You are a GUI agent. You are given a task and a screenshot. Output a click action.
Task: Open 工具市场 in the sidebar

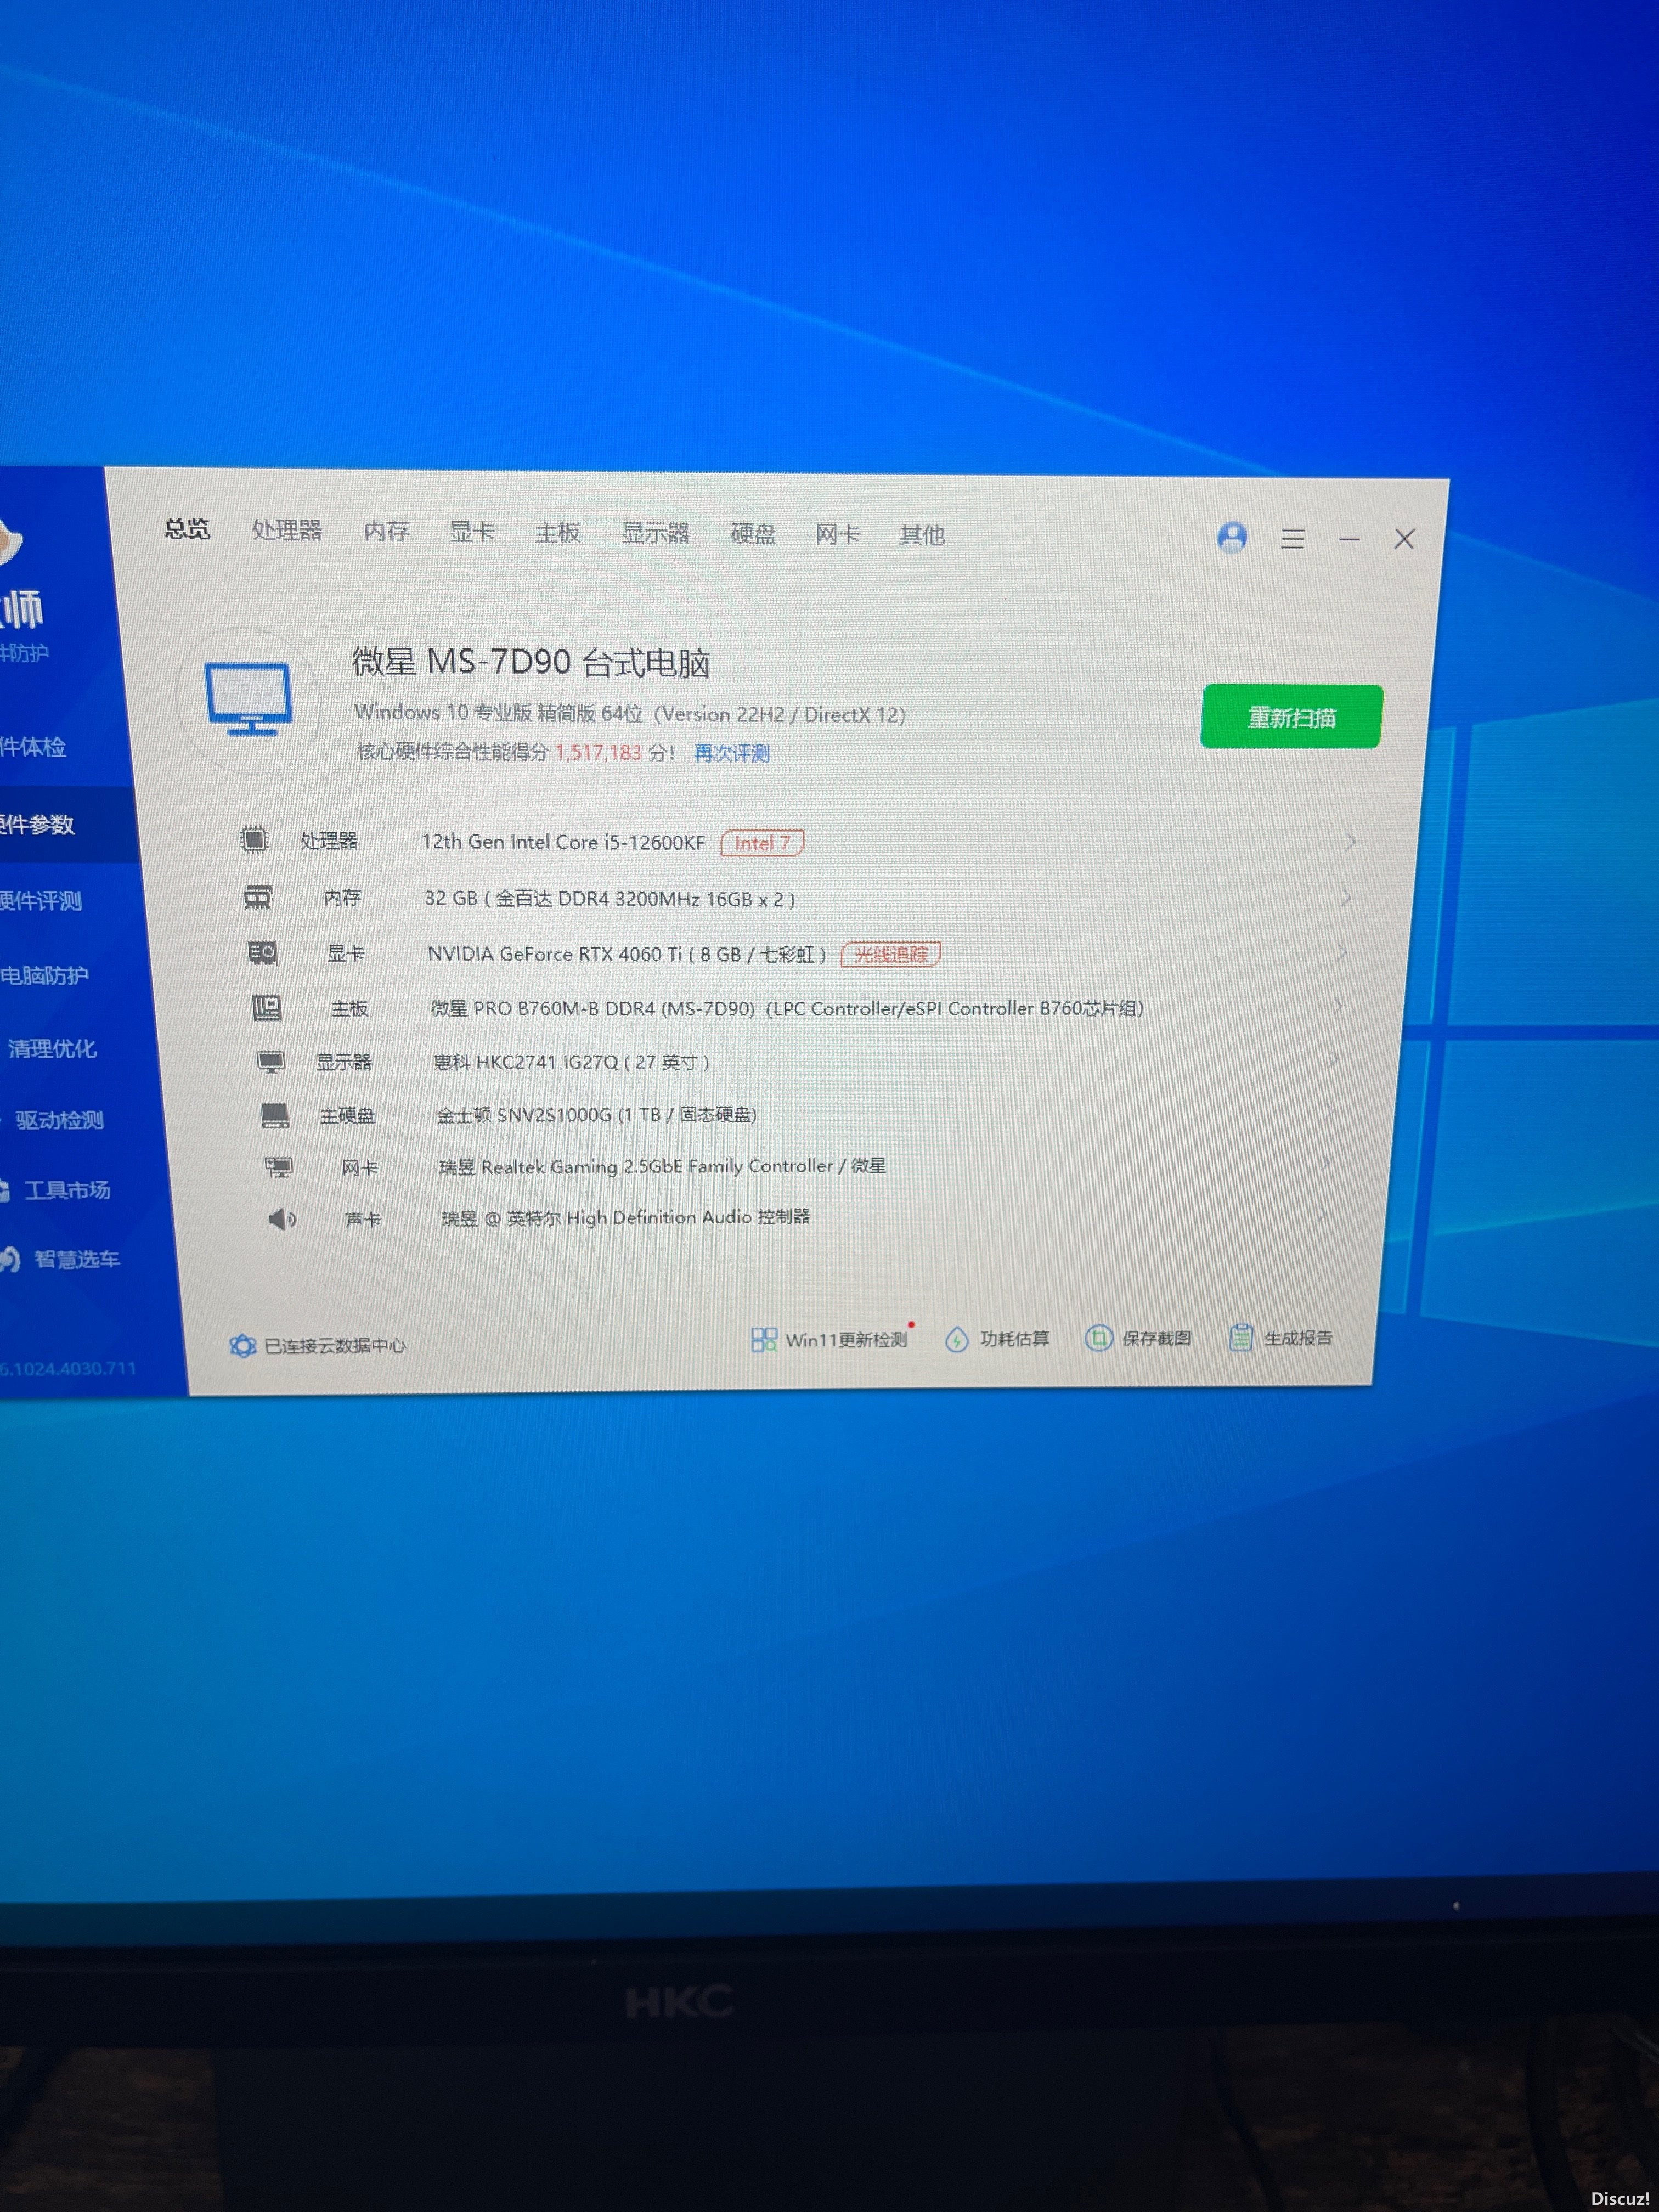67,1191
